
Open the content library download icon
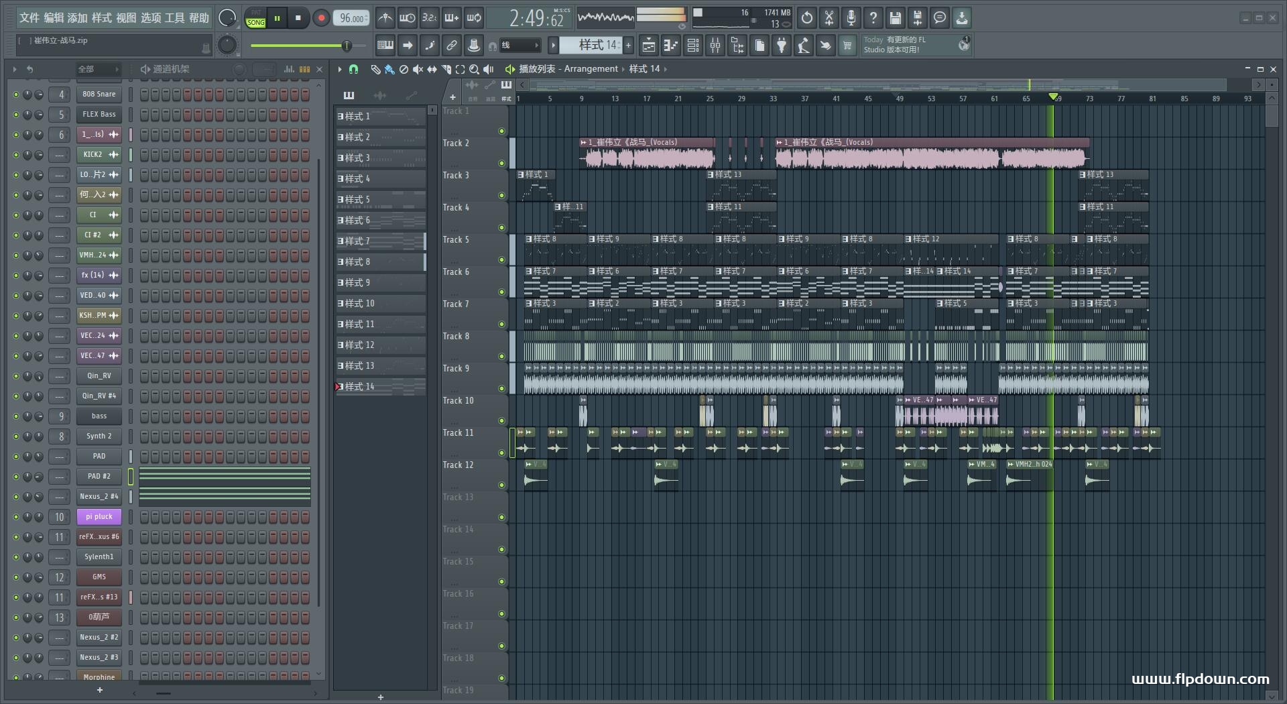point(962,18)
